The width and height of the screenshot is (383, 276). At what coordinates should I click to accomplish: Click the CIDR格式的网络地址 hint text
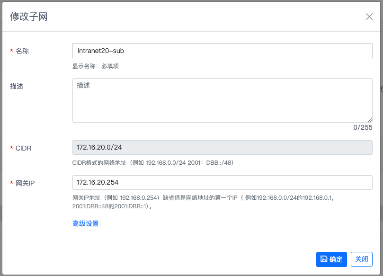[x=152, y=162]
